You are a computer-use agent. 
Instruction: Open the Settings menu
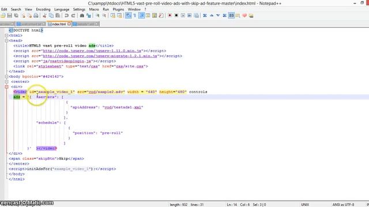pyautogui.click(x=79, y=9)
